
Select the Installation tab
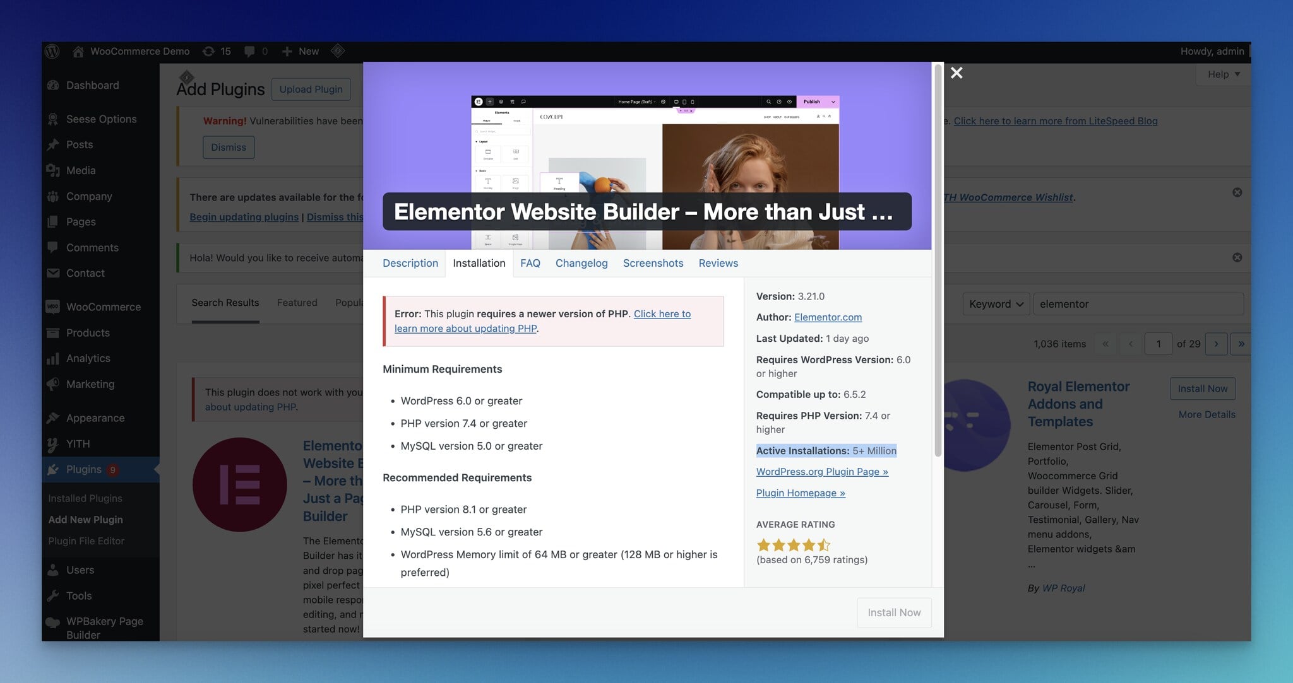[x=479, y=263]
